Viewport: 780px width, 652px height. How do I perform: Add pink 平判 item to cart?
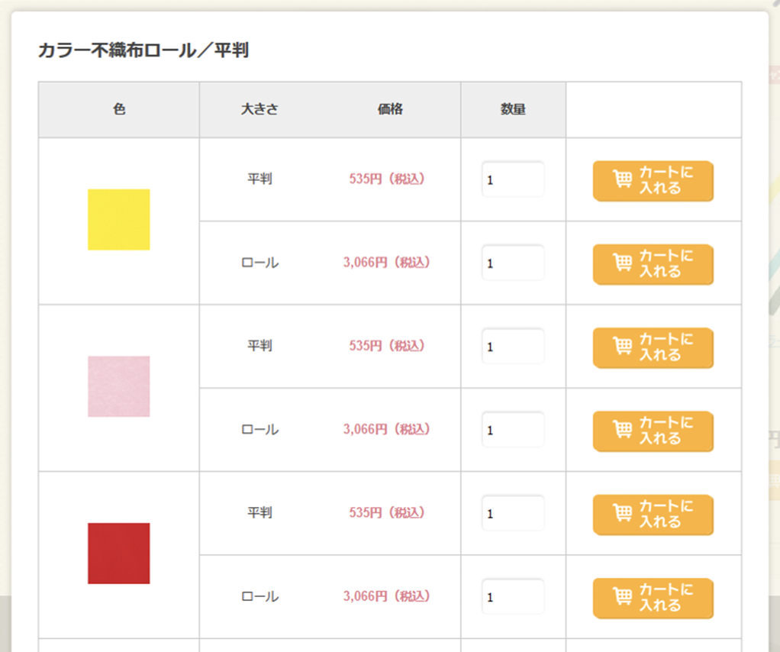tap(653, 348)
